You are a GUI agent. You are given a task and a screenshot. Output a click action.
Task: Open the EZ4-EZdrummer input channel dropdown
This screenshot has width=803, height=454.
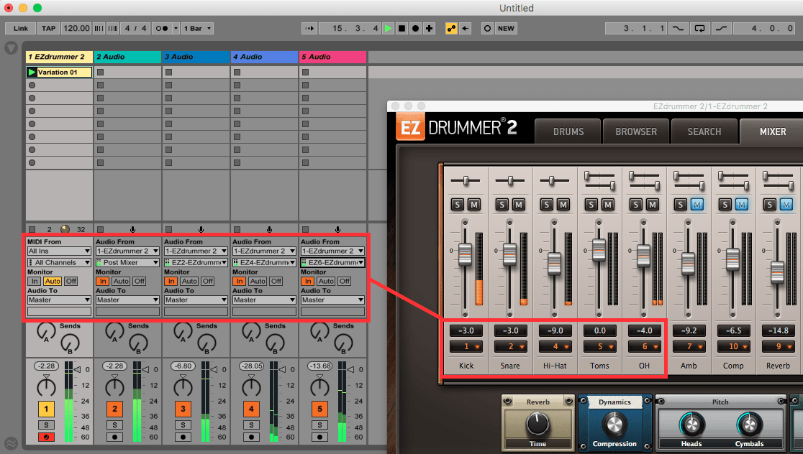(264, 262)
